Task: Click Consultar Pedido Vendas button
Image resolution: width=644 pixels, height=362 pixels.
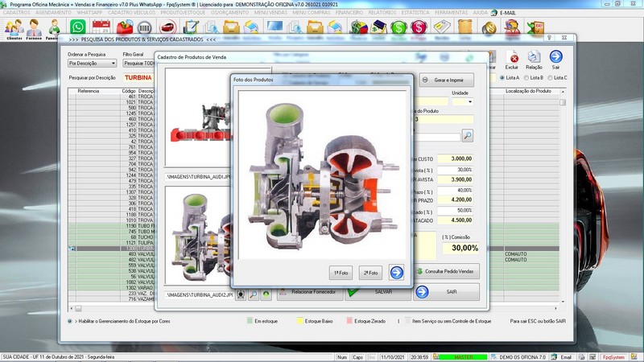Action: (x=446, y=271)
